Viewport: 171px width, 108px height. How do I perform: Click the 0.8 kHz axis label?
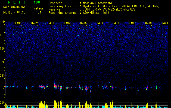click(x=2, y=76)
